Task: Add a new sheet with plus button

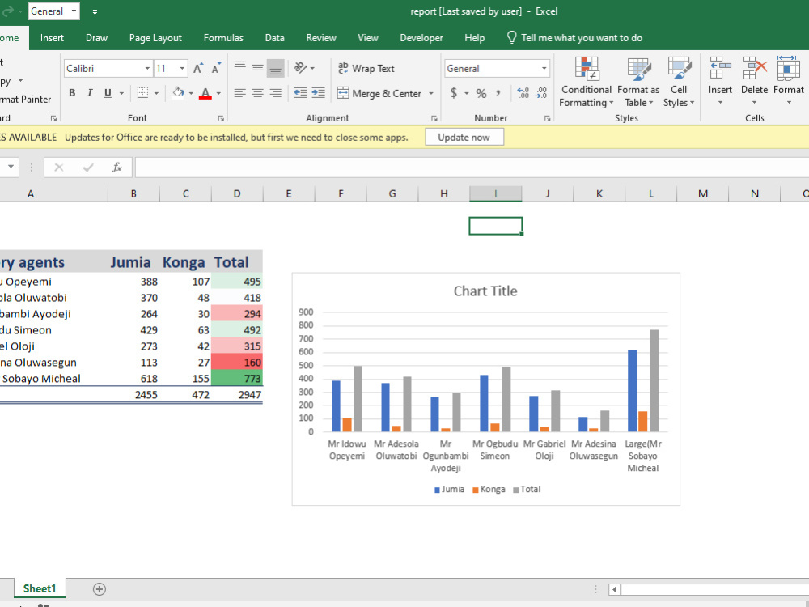Action: [100, 589]
